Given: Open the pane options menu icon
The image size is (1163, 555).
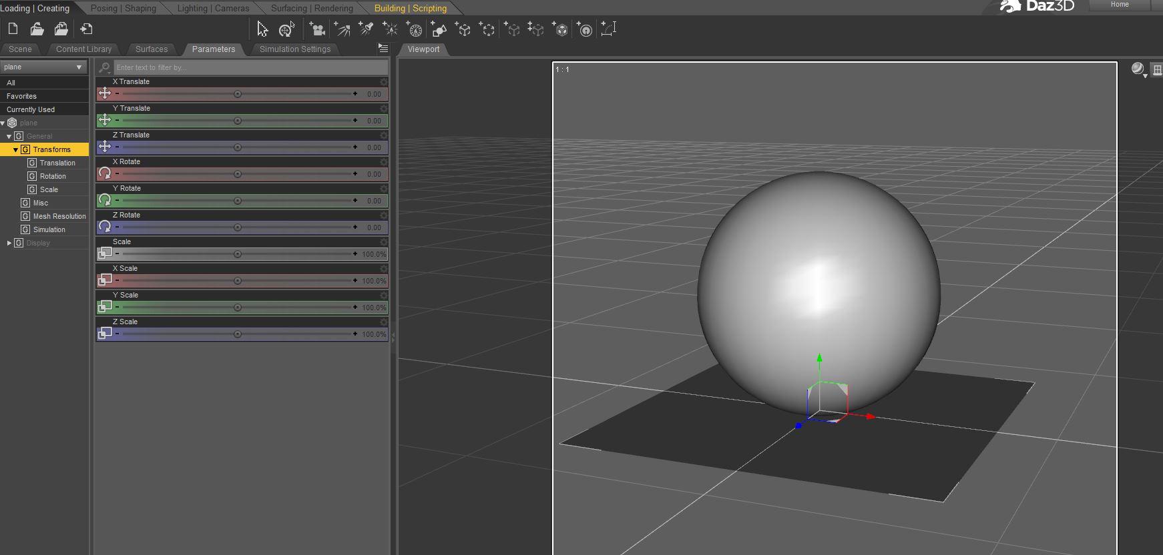Looking at the screenshot, I should click(x=383, y=48).
